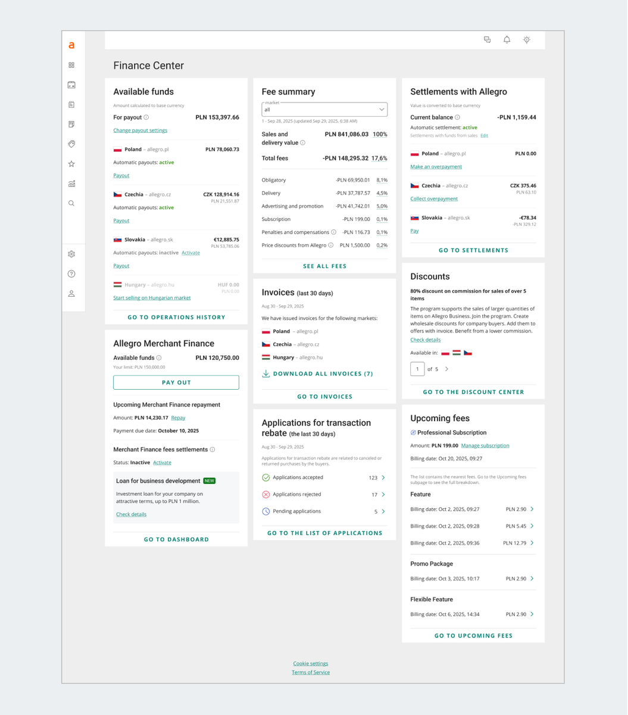Open the user account icon in the sidebar
The width and height of the screenshot is (628, 715).
coord(71,293)
